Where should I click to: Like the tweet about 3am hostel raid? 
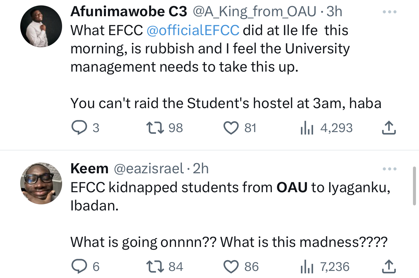click(x=231, y=128)
